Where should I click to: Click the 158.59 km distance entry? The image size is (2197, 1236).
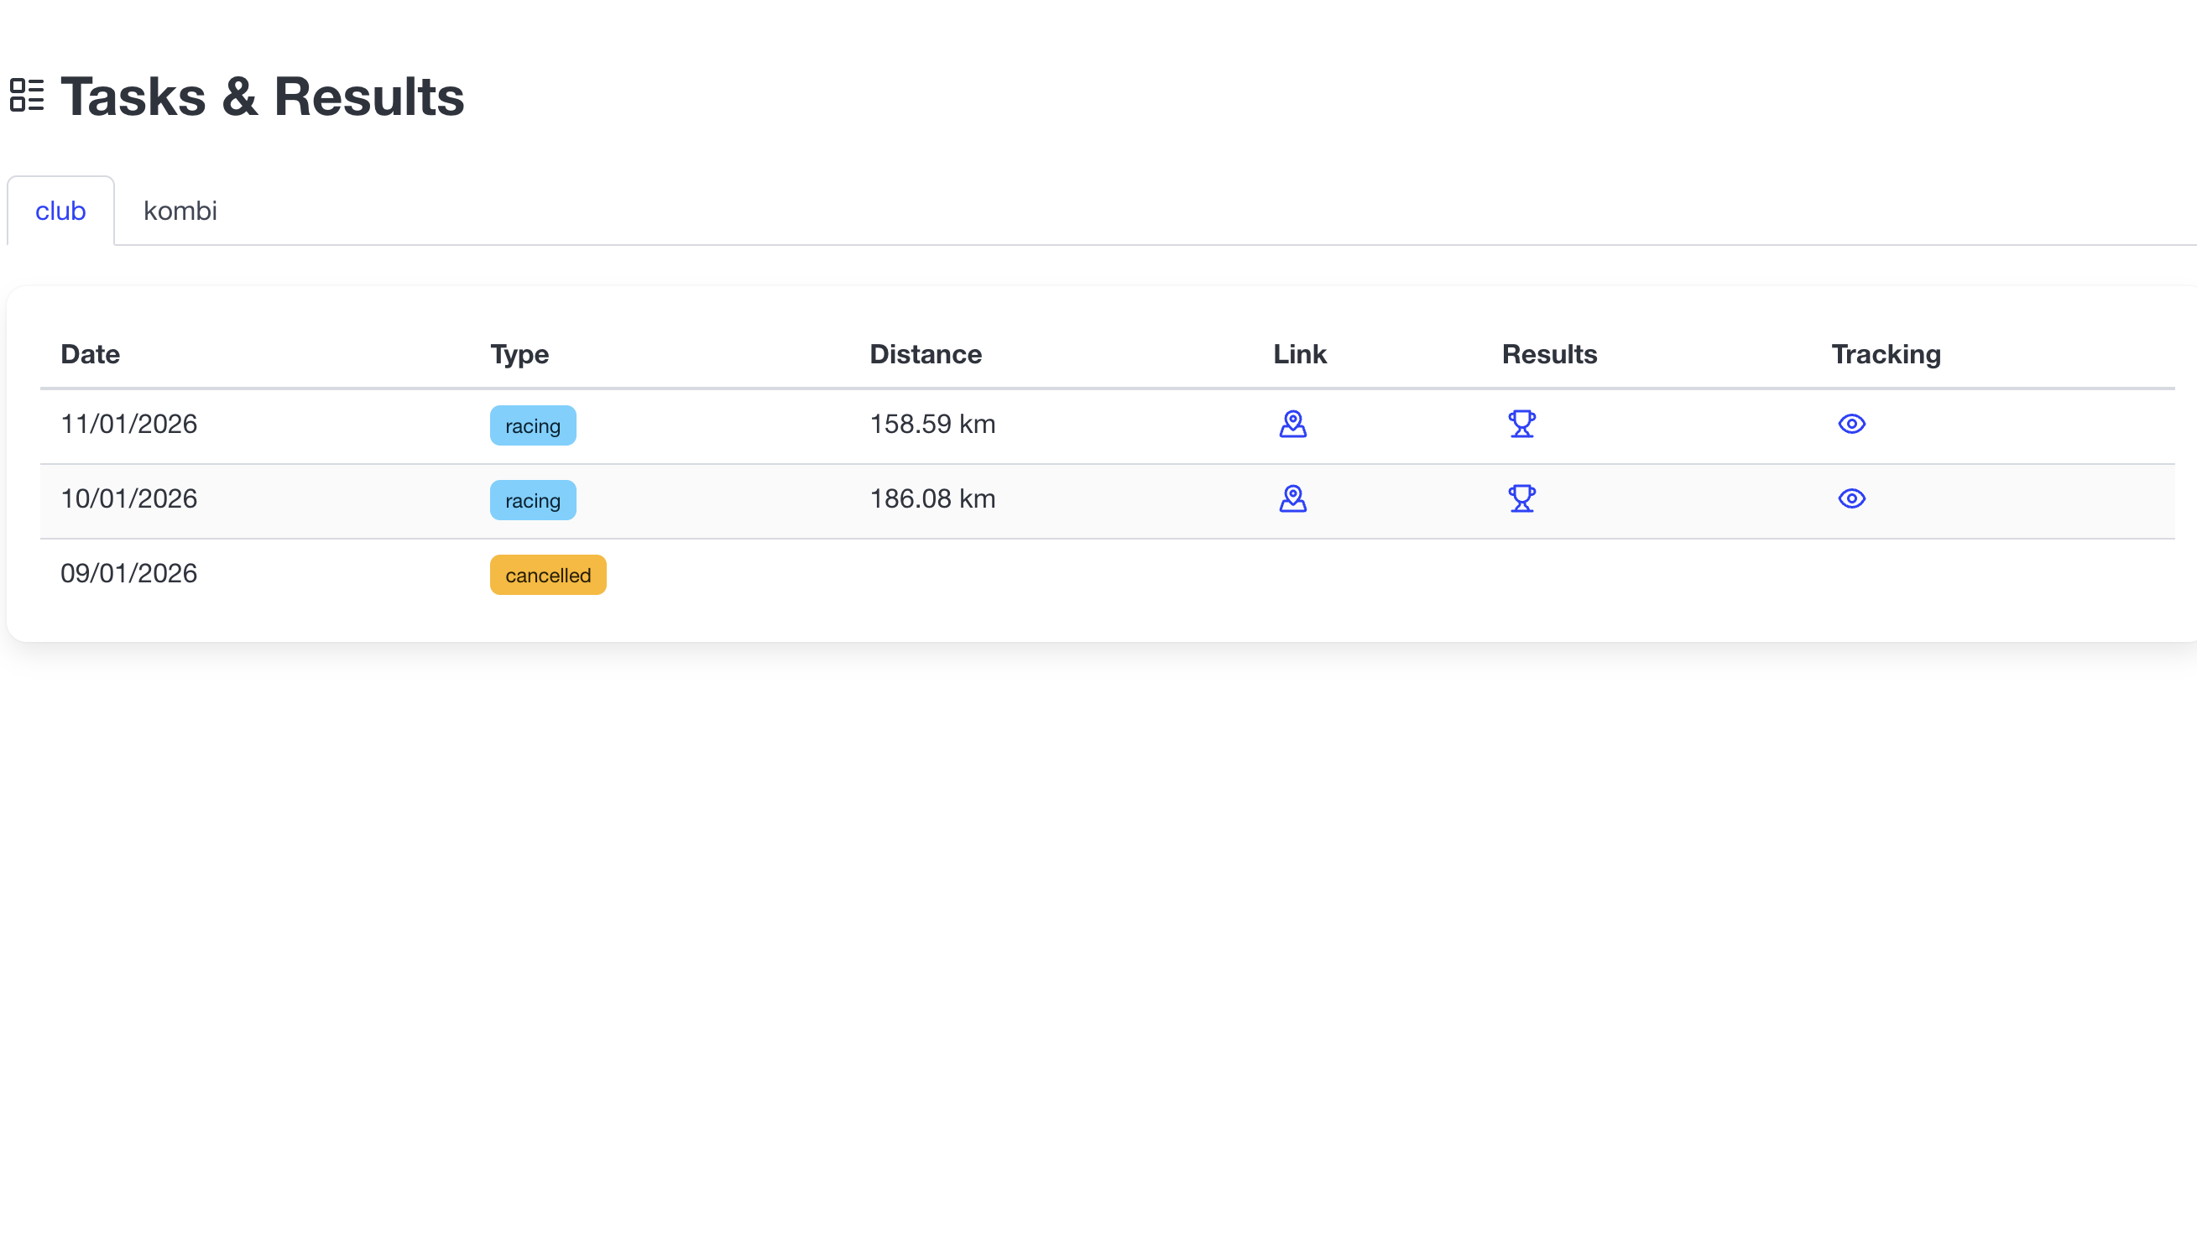point(932,424)
